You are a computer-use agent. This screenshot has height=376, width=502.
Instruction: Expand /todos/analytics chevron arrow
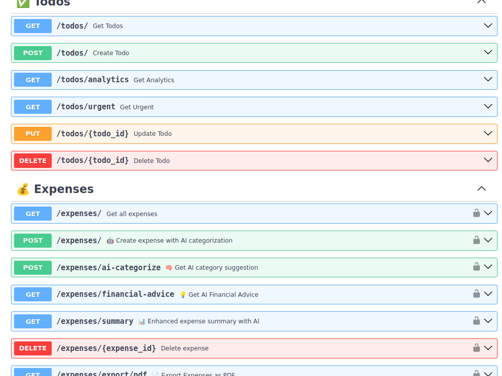(488, 79)
